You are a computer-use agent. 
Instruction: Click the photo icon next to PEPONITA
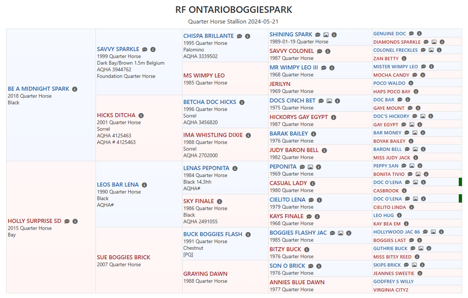pyautogui.click(x=310, y=167)
